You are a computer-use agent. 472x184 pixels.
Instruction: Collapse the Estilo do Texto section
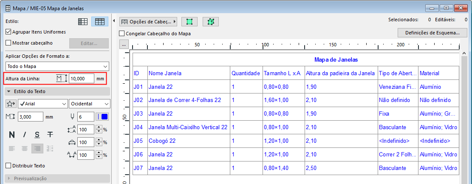point(57,91)
